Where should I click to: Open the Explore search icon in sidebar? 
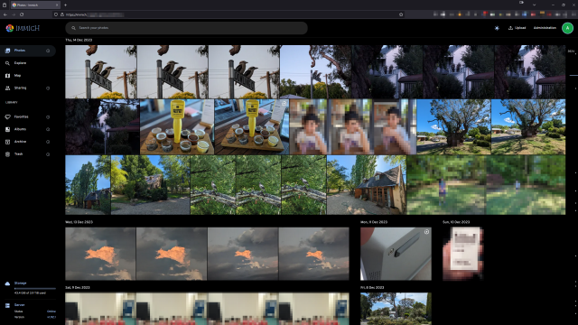(x=7, y=63)
